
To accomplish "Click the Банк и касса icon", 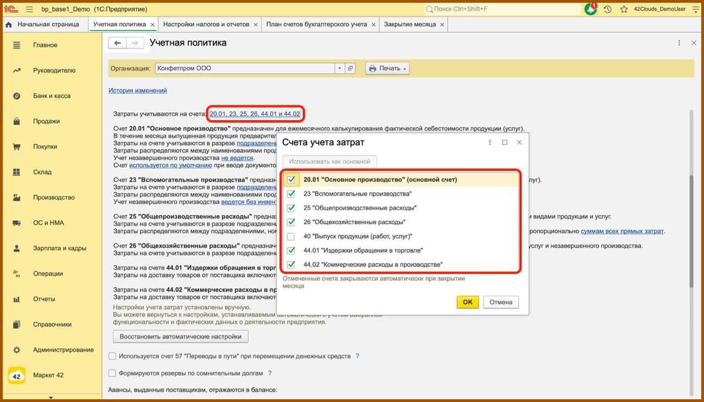I will [x=16, y=96].
